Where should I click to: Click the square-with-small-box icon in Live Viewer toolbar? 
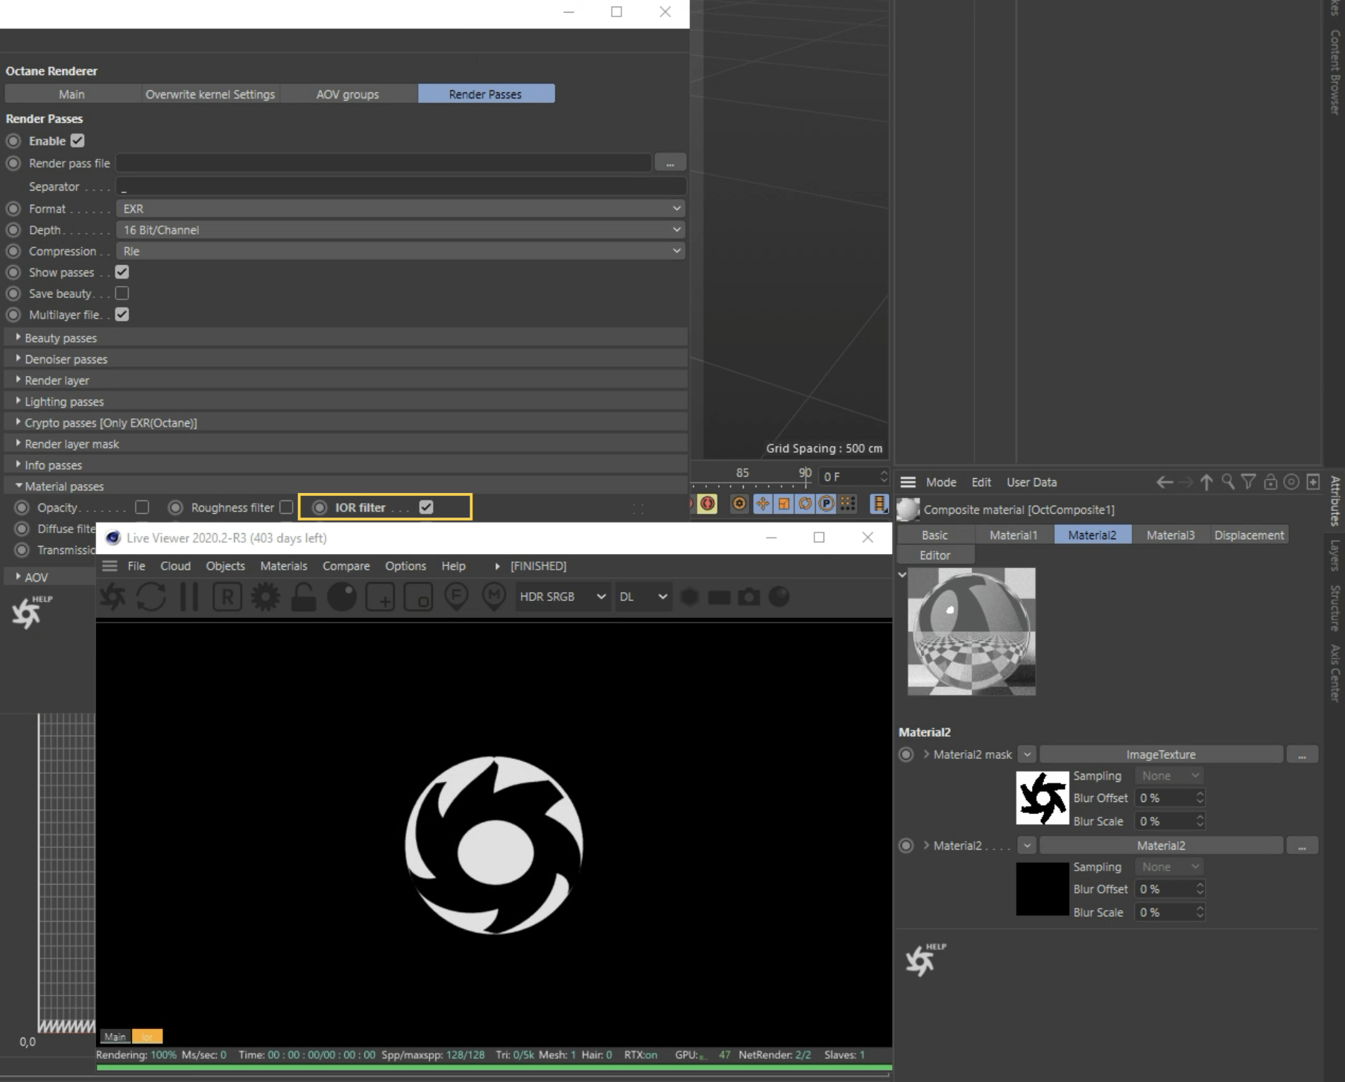pos(418,596)
